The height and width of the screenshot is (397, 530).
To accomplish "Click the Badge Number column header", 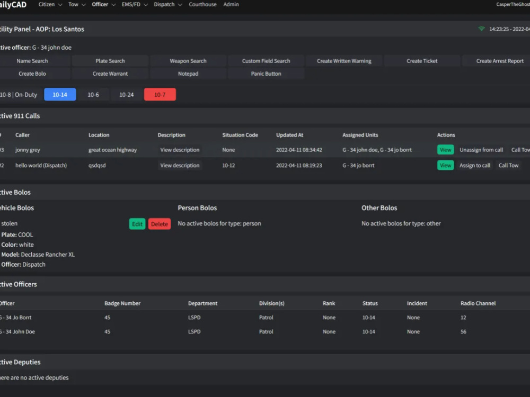I will (122, 303).
